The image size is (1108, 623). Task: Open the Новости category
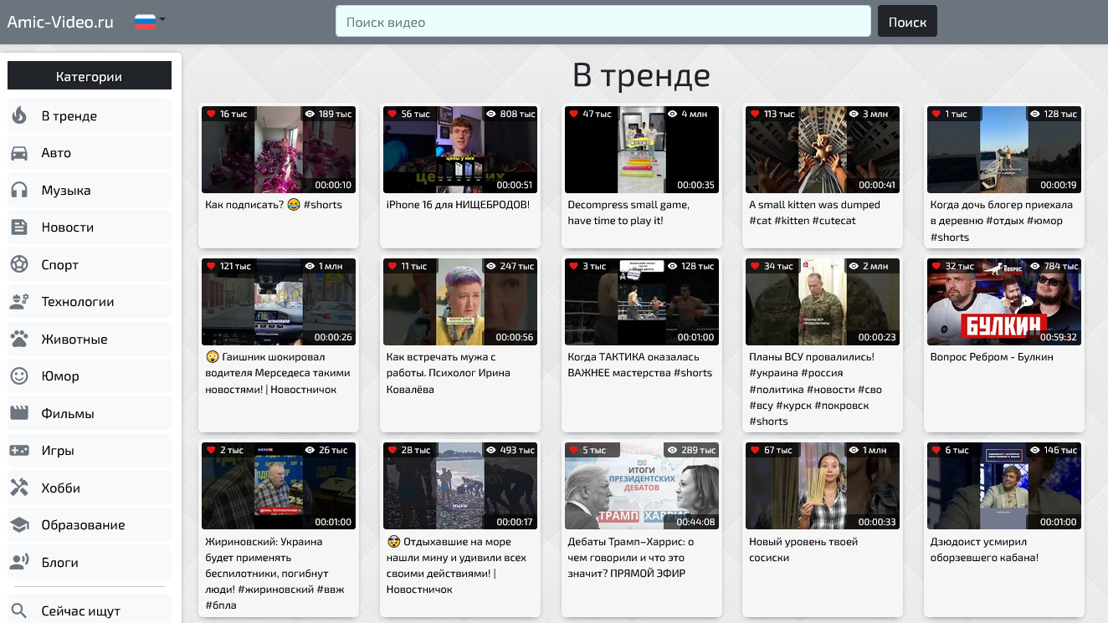click(67, 227)
